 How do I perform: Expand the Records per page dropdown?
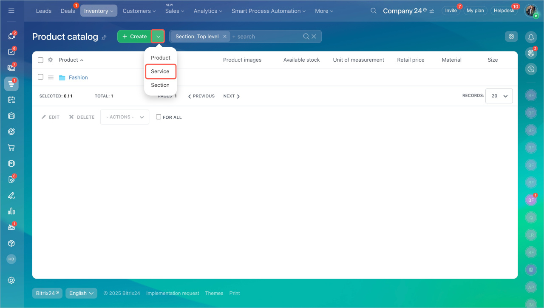tap(499, 96)
